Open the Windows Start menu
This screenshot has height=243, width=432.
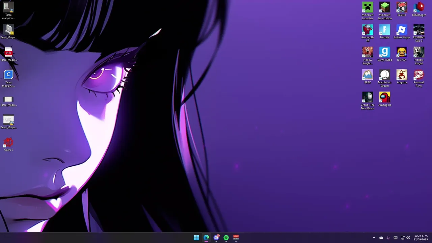[196, 238]
